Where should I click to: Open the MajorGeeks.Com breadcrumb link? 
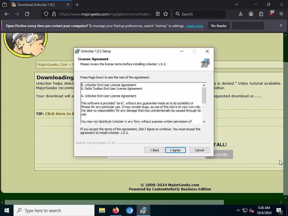[x=53, y=65]
